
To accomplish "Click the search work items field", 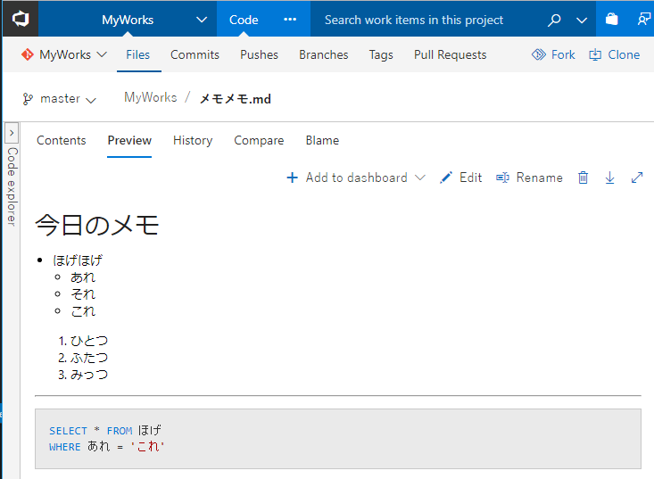I will (419, 20).
